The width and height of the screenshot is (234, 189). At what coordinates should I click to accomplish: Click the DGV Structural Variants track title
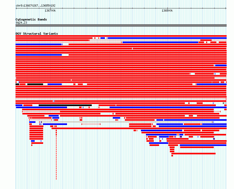coord(37,34)
